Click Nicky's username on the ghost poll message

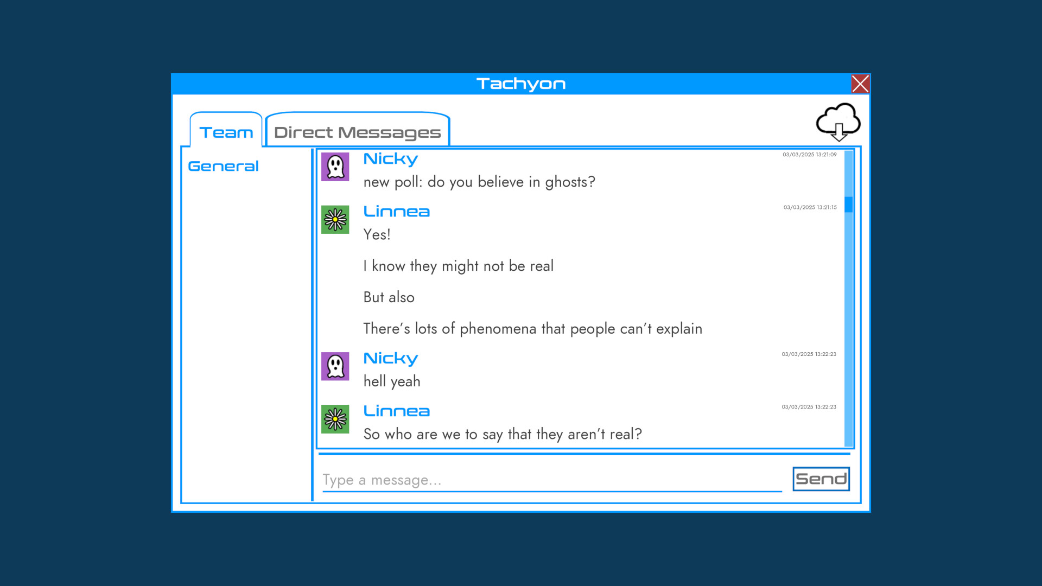(x=390, y=158)
